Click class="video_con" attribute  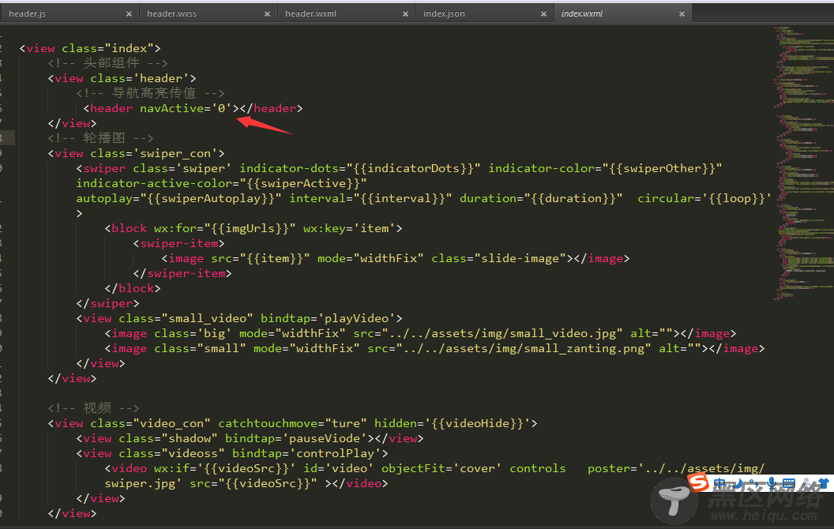[151, 424]
